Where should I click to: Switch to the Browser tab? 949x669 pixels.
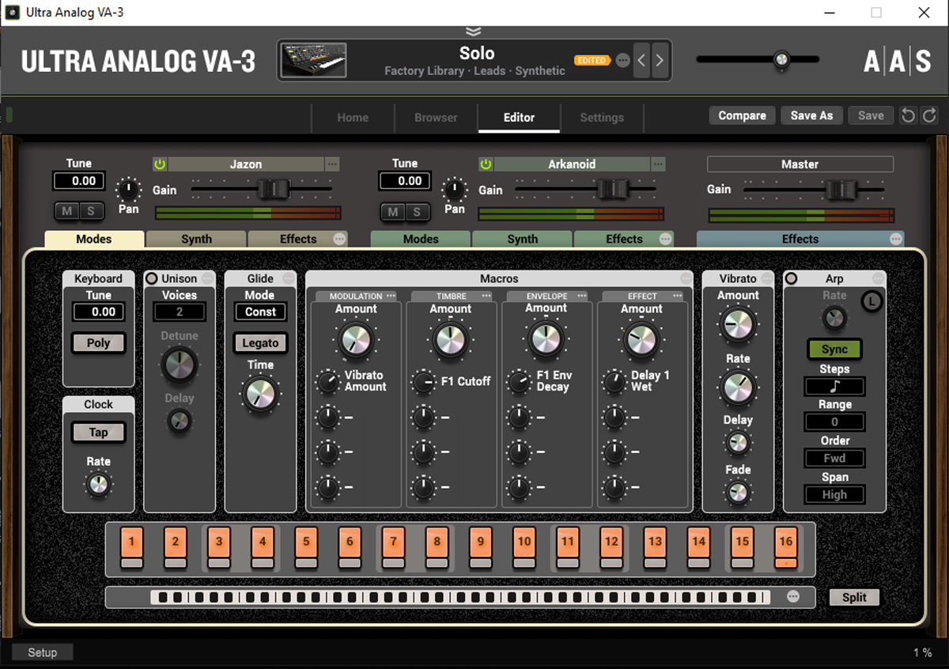point(436,117)
